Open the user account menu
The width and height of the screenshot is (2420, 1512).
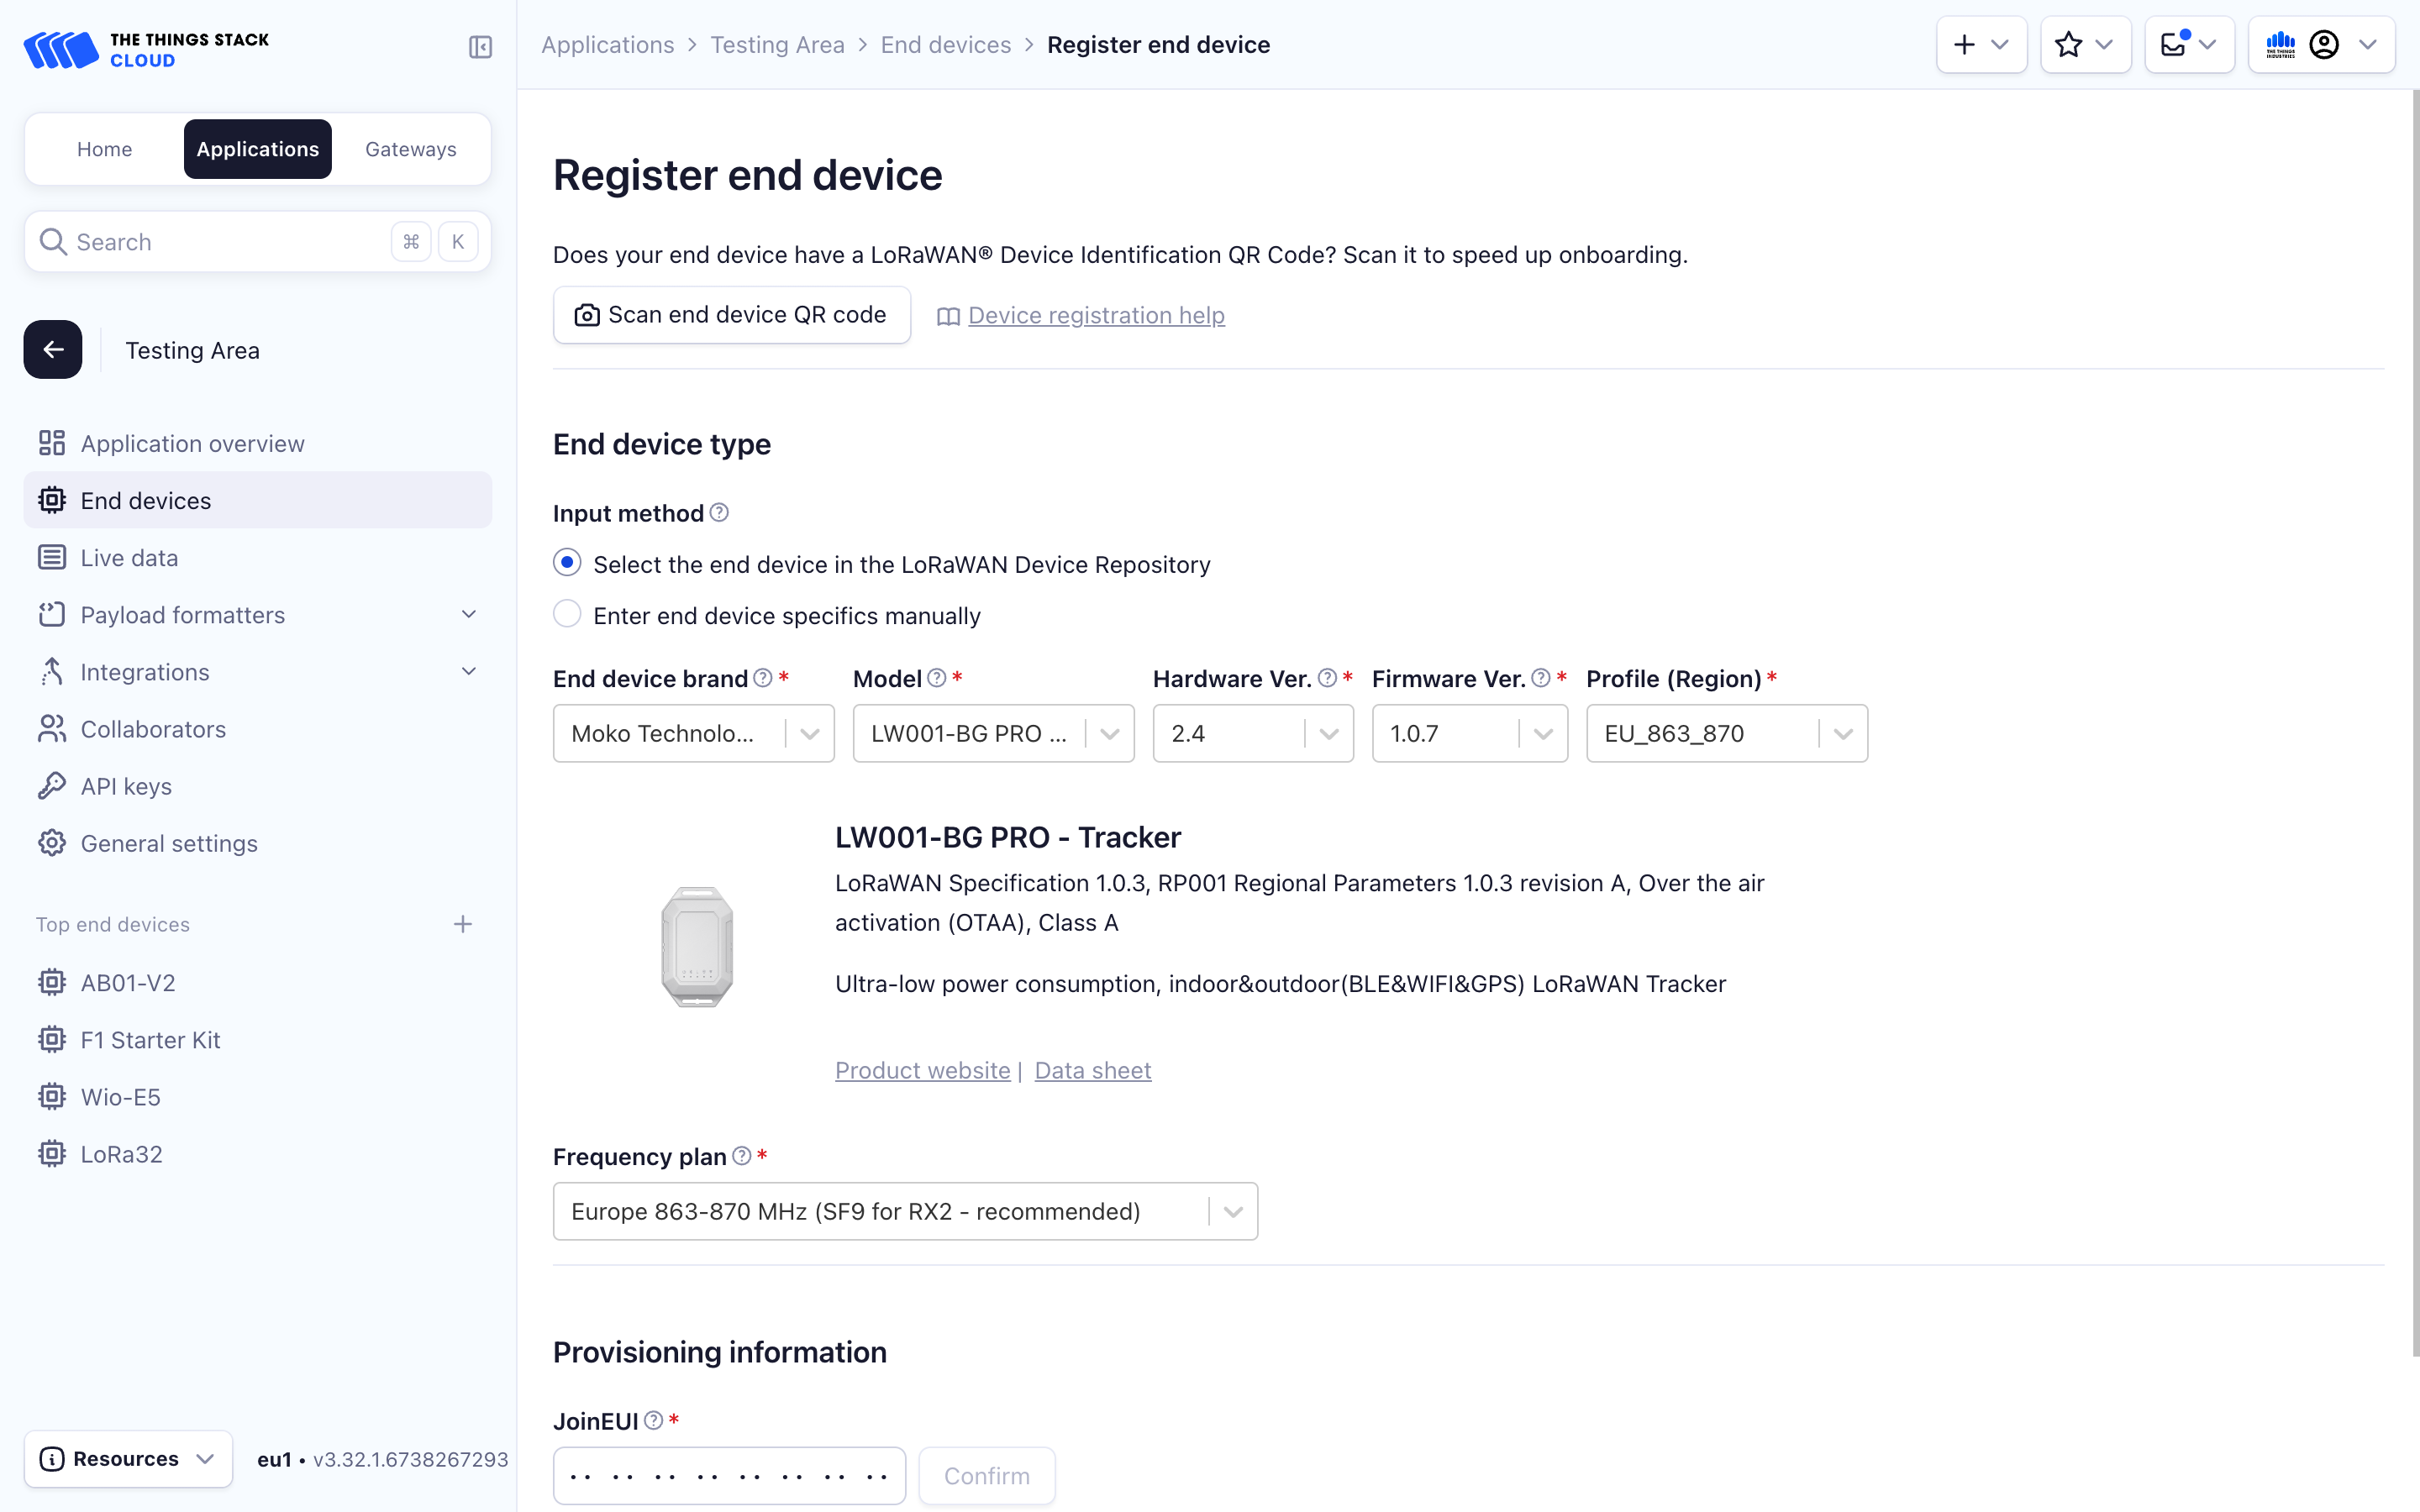click(2325, 44)
